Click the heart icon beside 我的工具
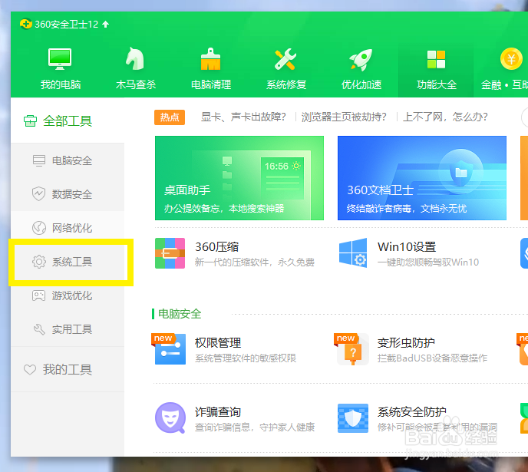Viewport: 528px width, 472px height. (30, 370)
